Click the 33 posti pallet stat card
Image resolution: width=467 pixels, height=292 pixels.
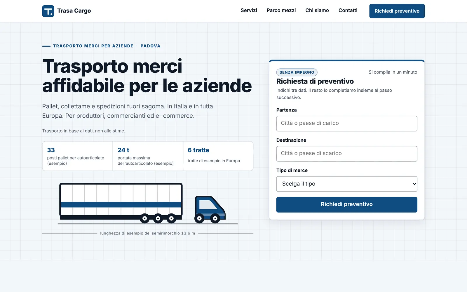click(78, 156)
